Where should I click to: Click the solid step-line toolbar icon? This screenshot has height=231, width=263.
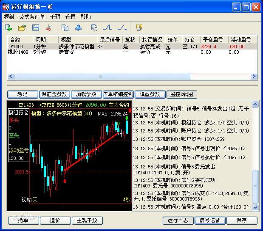108,27
